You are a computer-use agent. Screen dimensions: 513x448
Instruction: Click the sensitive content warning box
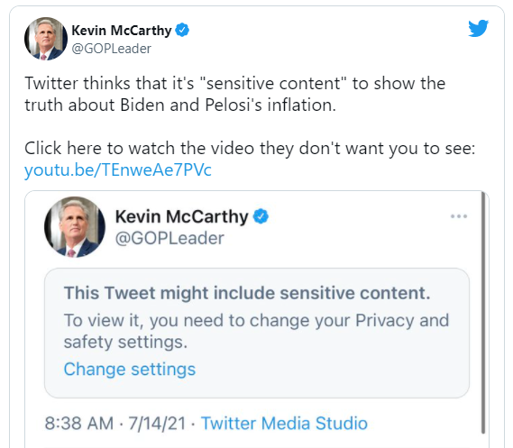coord(257,333)
